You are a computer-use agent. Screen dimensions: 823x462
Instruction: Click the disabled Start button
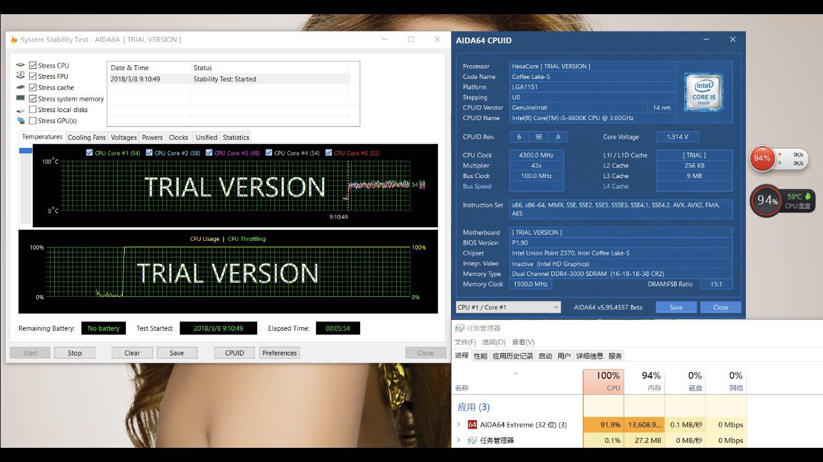pos(30,353)
